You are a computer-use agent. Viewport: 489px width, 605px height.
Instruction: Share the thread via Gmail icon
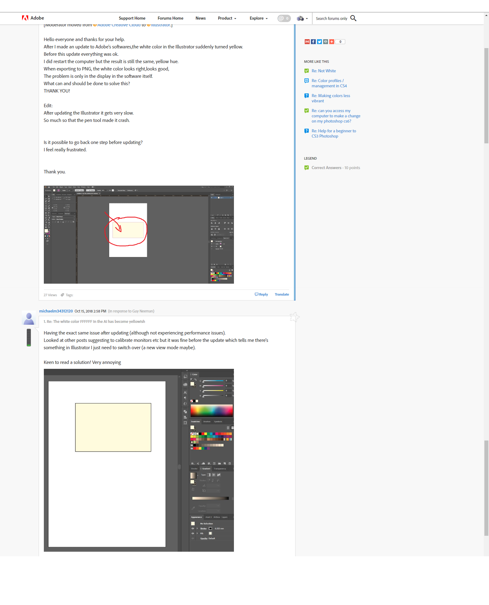click(x=307, y=42)
